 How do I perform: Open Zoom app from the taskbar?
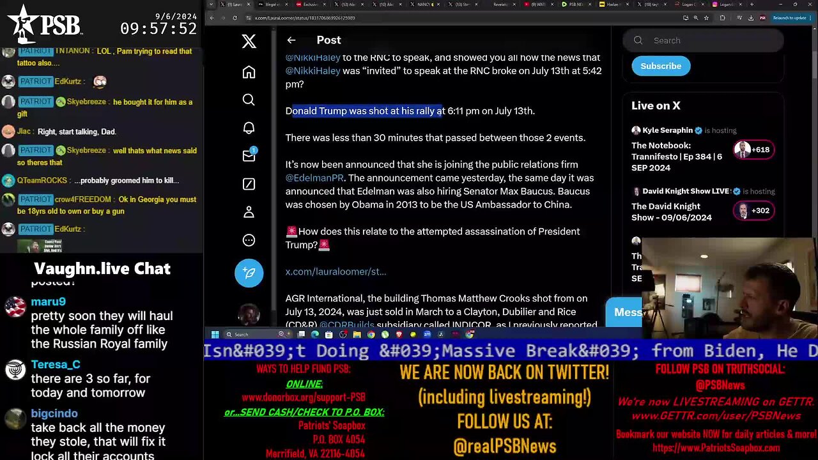pyautogui.click(x=427, y=334)
